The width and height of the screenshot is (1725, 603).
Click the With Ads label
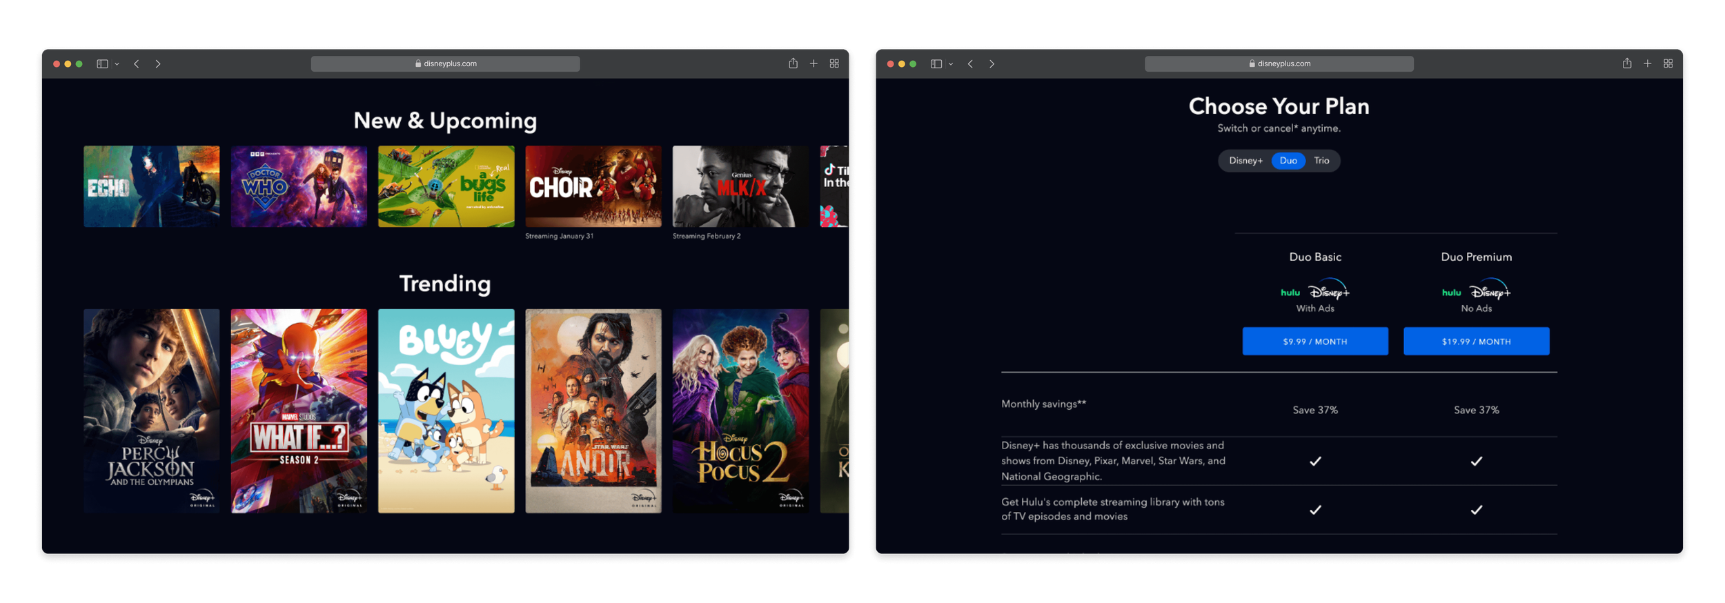click(1315, 308)
